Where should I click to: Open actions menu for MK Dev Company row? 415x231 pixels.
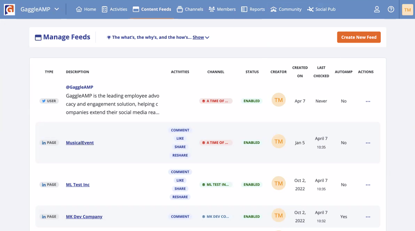pyautogui.click(x=368, y=217)
